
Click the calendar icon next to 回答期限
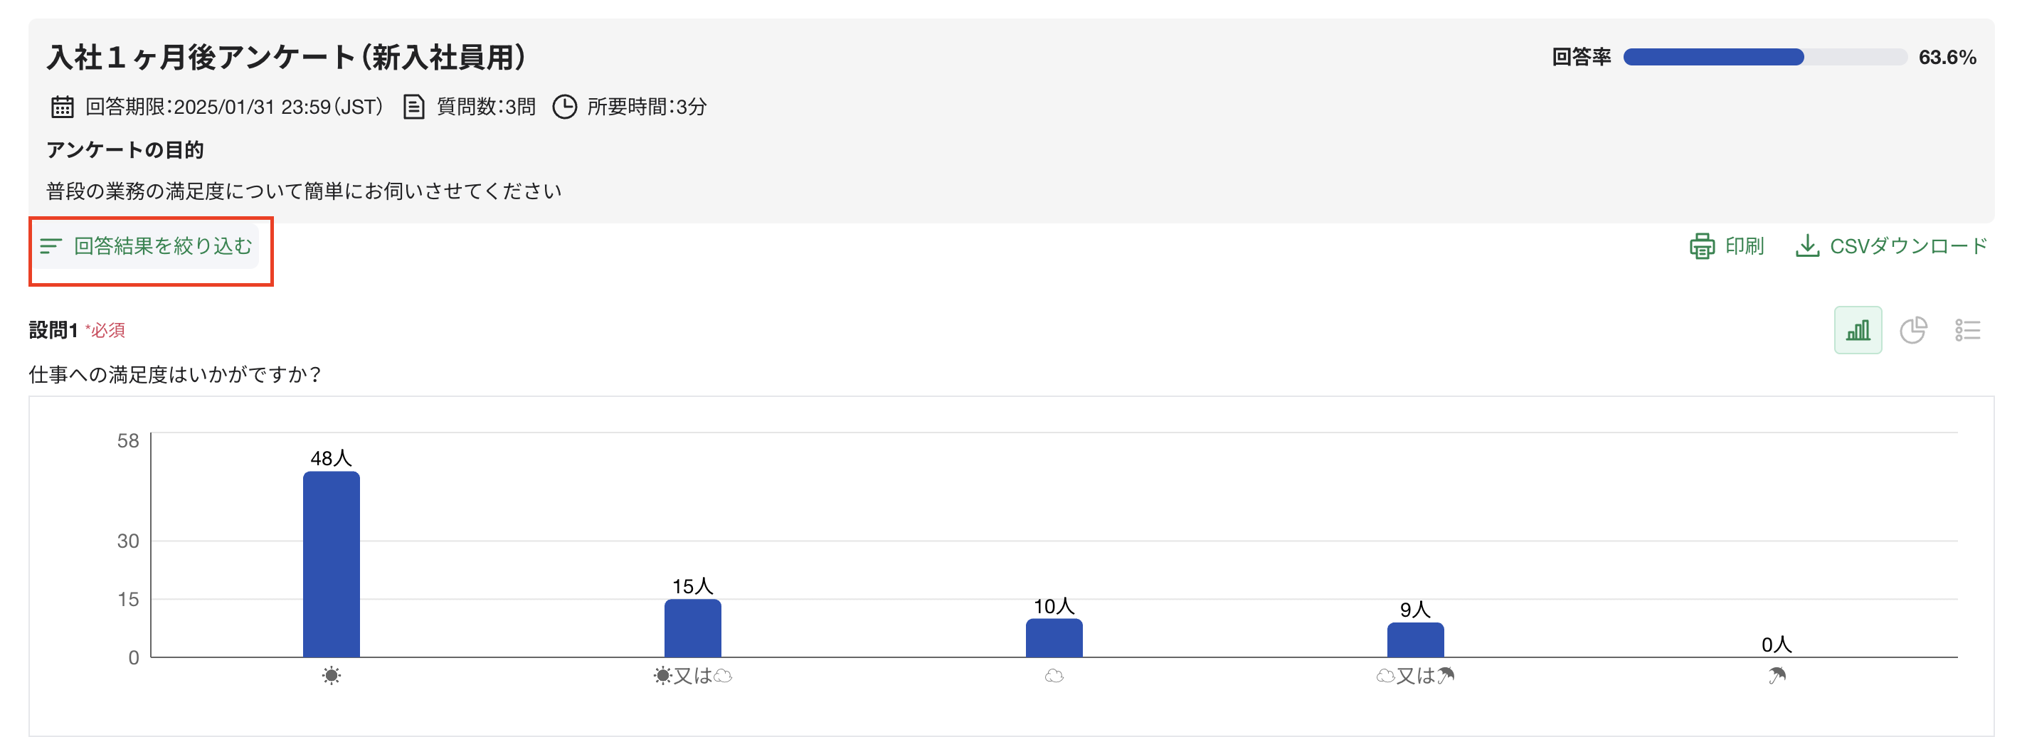(63, 107)
